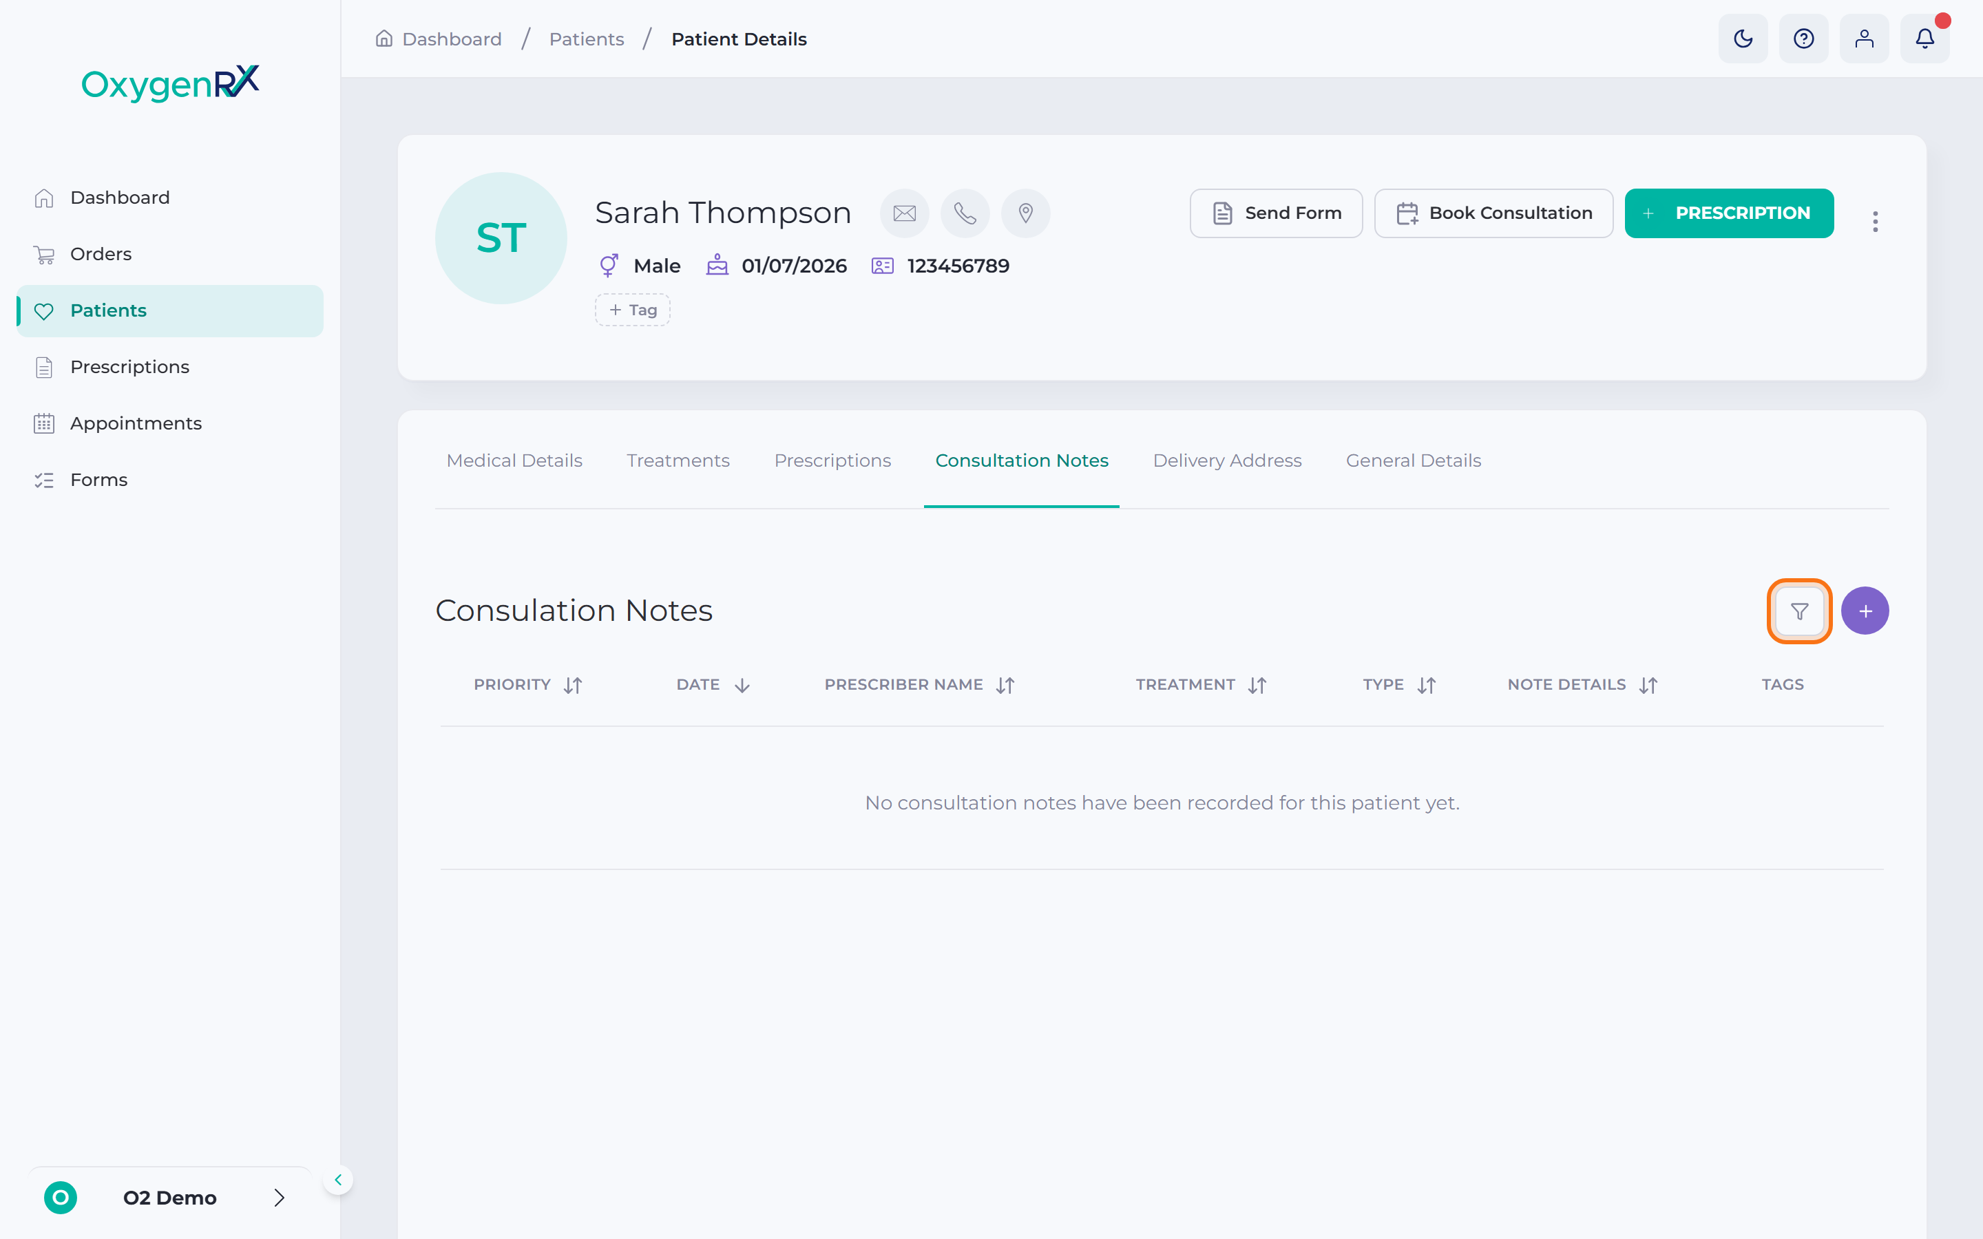Open help question mark icon
This screenshot has height=1239, width=1983.
1803,39
